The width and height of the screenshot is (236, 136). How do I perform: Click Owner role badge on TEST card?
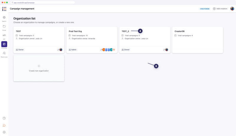(20, 50)
